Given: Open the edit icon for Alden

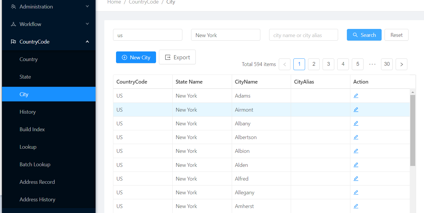Looking at the screenshot, I should pyautogui.click(x=356, y=165).
